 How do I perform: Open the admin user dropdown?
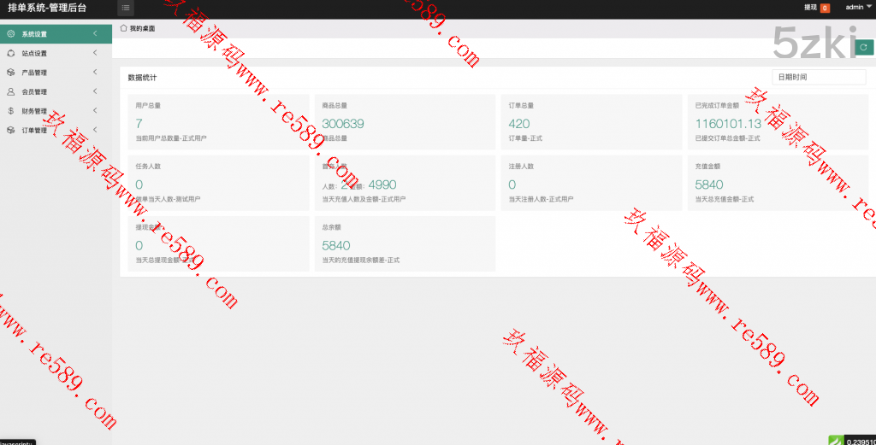click(x=858, y=7)
